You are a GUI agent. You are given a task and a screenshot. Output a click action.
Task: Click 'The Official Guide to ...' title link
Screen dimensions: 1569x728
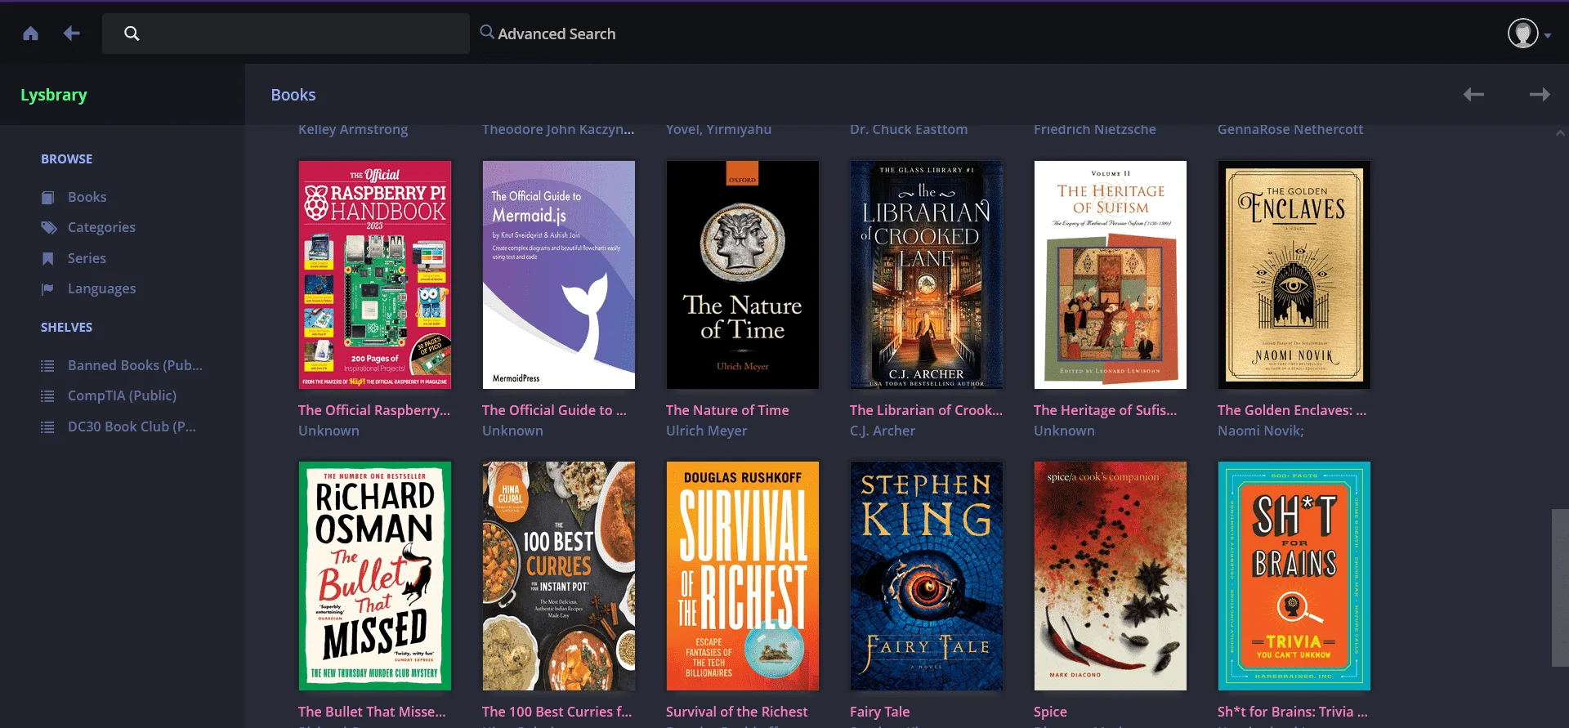554,410
